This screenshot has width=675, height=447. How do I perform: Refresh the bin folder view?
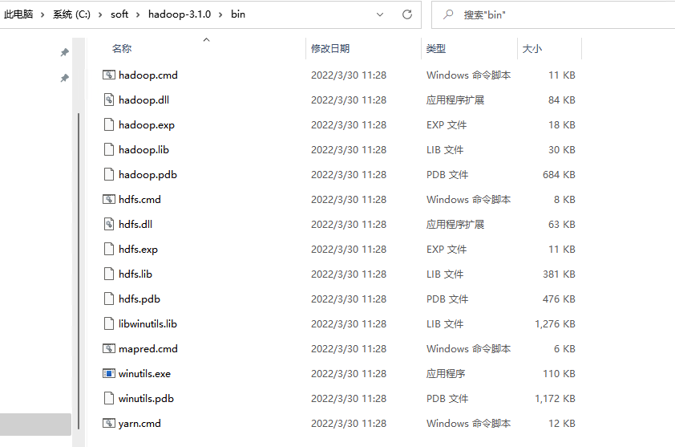pyautogui.click(x=407, y=14)
